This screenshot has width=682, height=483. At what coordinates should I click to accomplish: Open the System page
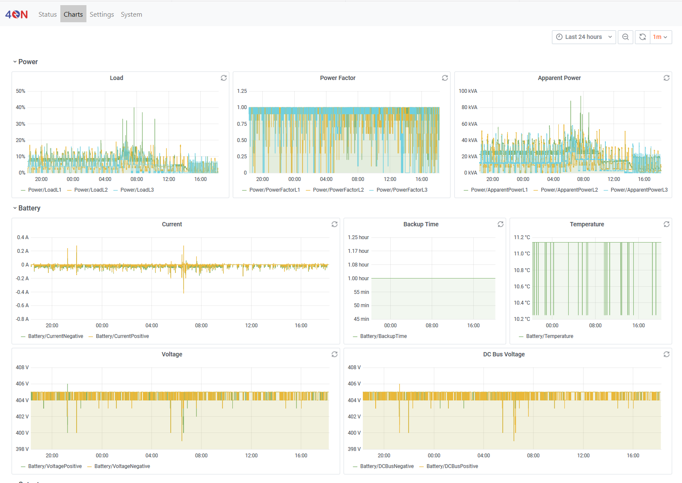[131, 14]
